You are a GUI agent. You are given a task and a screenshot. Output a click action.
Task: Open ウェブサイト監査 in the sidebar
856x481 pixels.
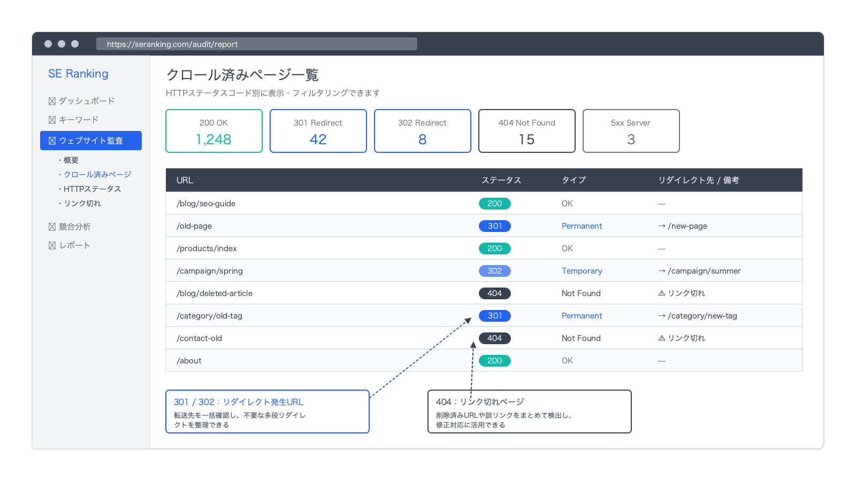pos(91,141)
